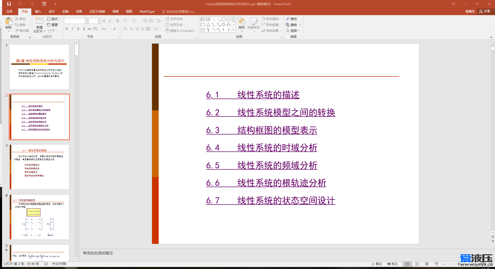Open the Layout (版式) dropdown
The width and height of the screenshot is (495, 269).
[53, 19]
